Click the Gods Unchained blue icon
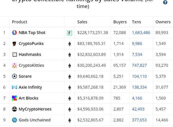The height and width of the screenshot is (127, 173). tap(15, 120)
